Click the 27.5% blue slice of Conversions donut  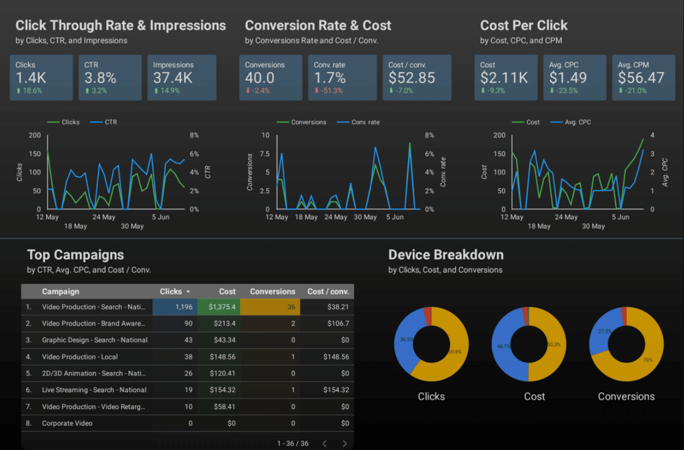(604, 331)
